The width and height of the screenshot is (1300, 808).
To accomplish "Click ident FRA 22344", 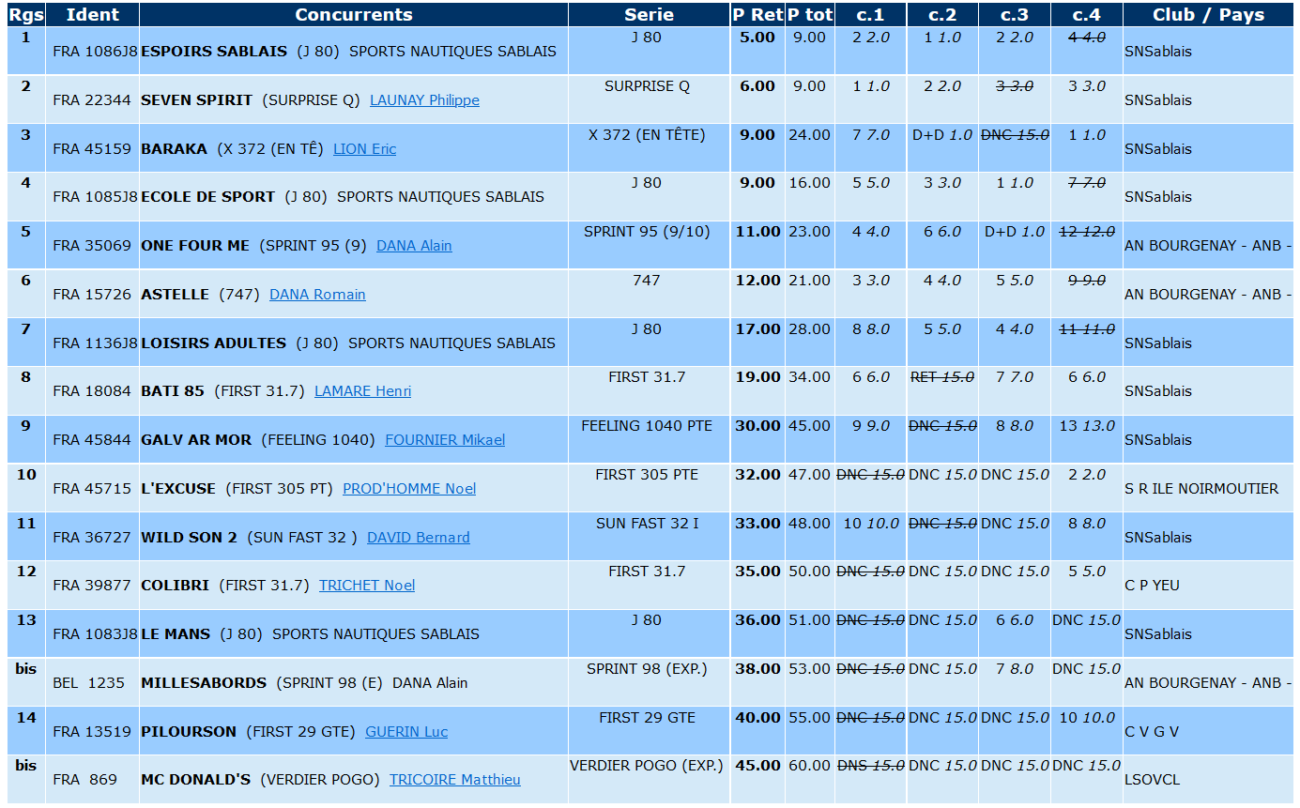I will tap(92, 100).
